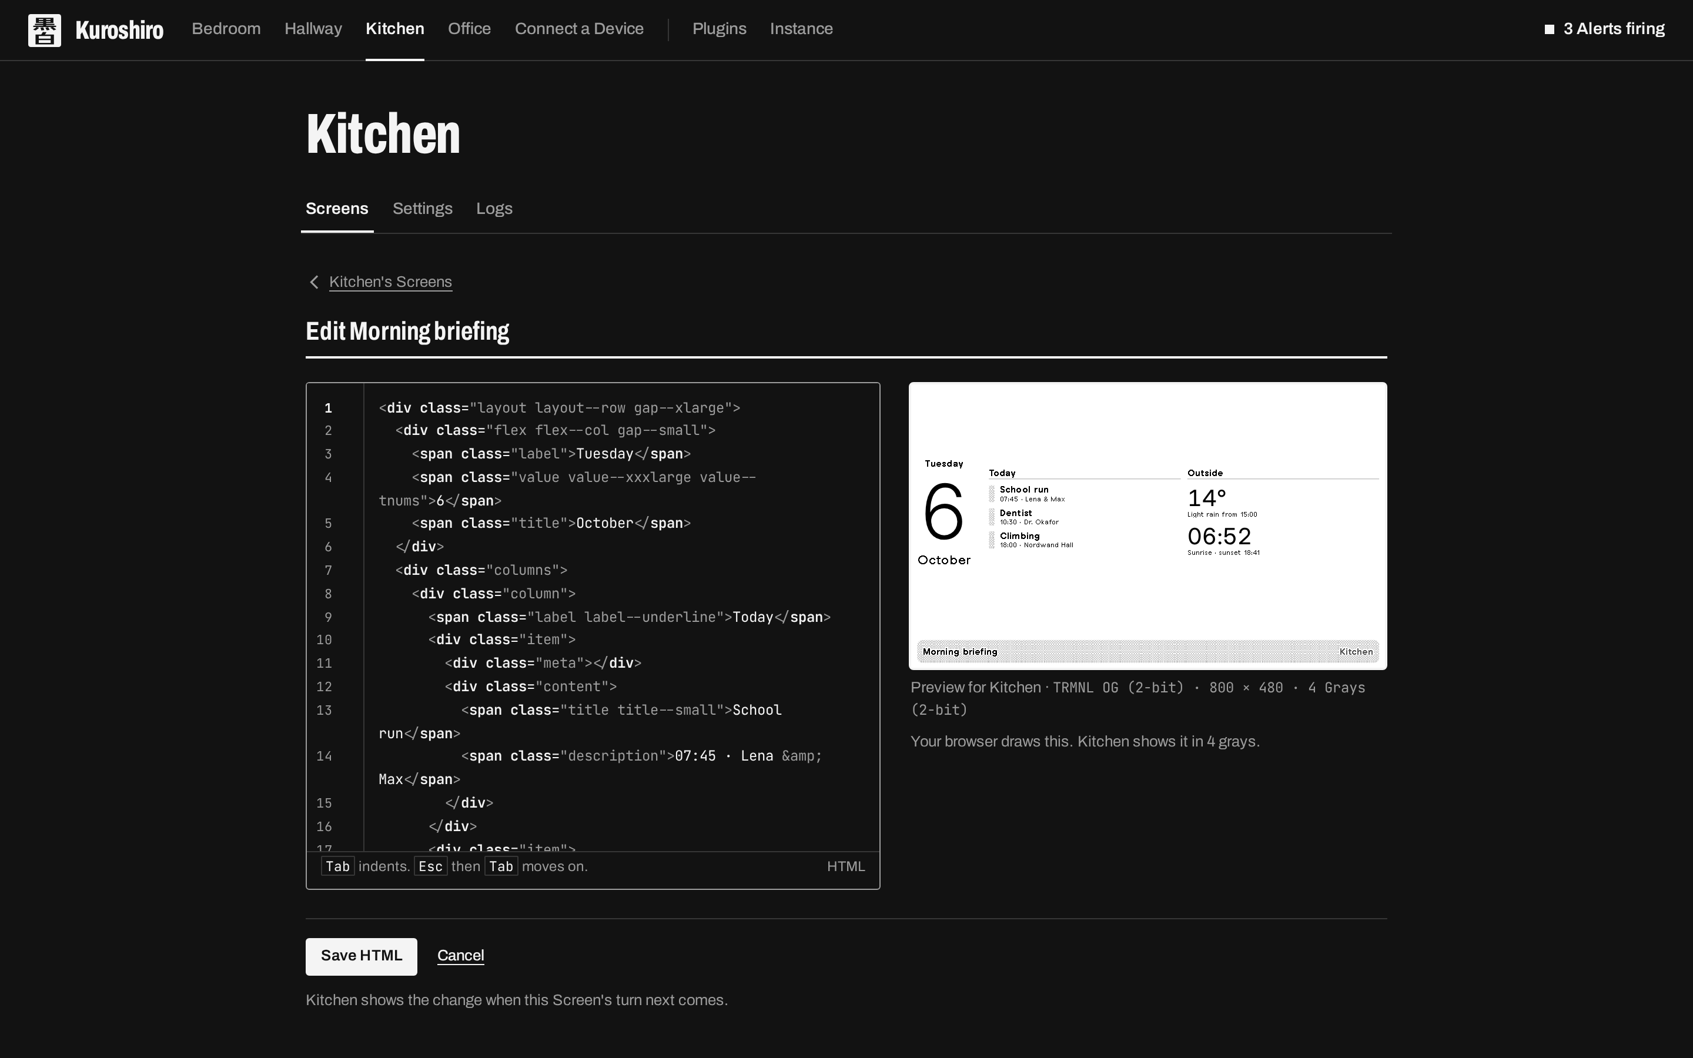Click 'Climbing' event in the preview
This screenshot has height=1058, width=1693.
click(x=1020, y=536)
